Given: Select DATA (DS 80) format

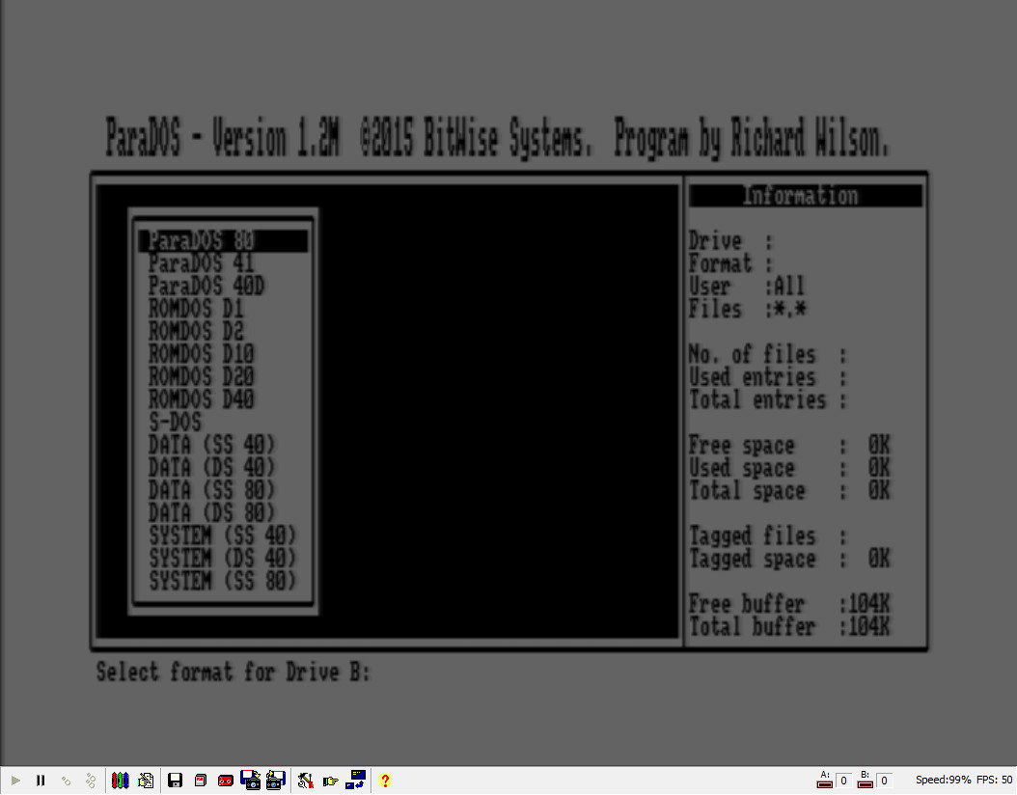Looking at the screenshot, I should (x=211, y=513).
